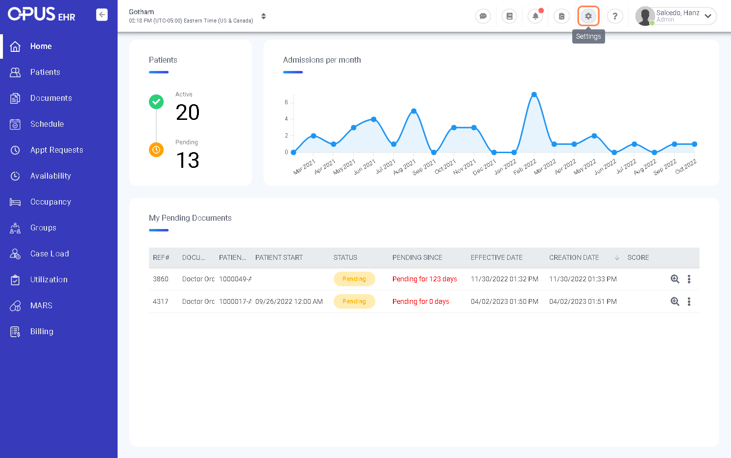
Task: Open the notes icon in top bar
Action: click(x=510, y=16)
